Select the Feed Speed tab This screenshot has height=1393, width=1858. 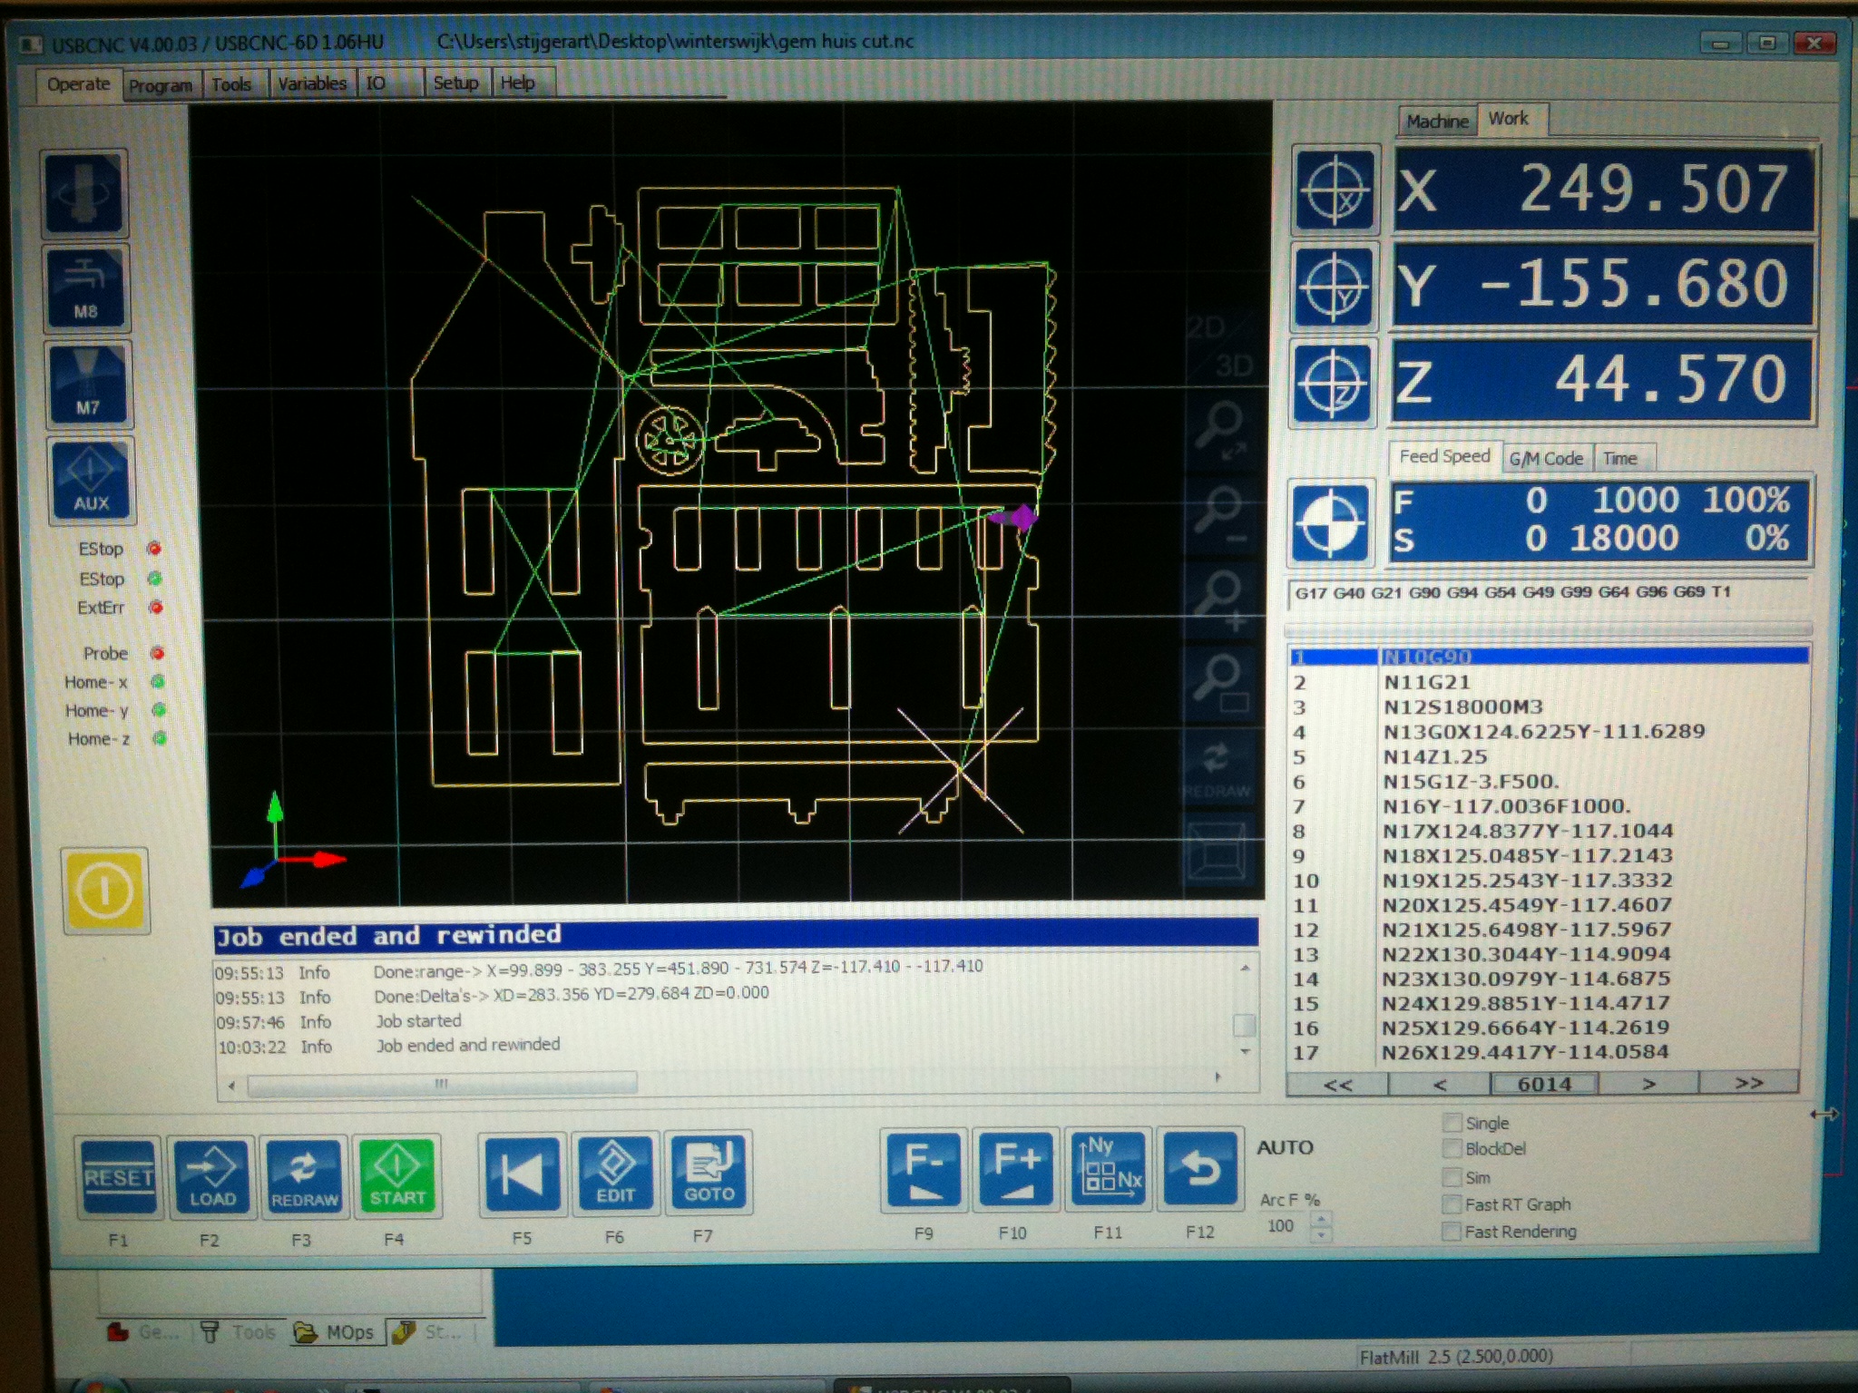pos(1444,456)
